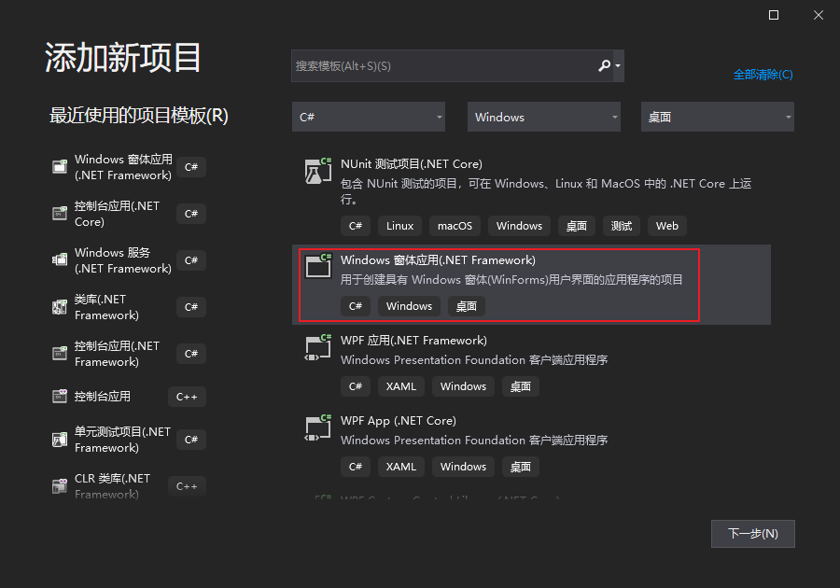
Task: Click Windows 窗体应用 template icon in the list
Action: 318,266
